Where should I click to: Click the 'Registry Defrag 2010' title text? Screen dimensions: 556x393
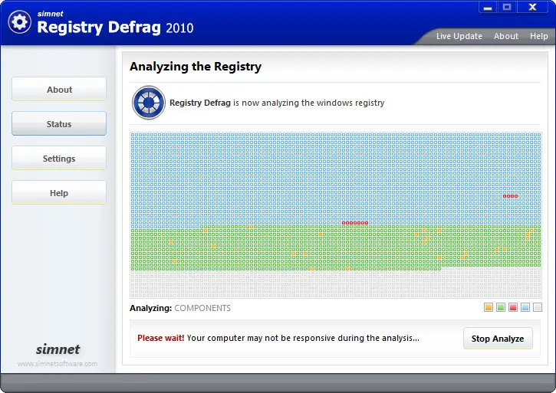coord(115,28)
